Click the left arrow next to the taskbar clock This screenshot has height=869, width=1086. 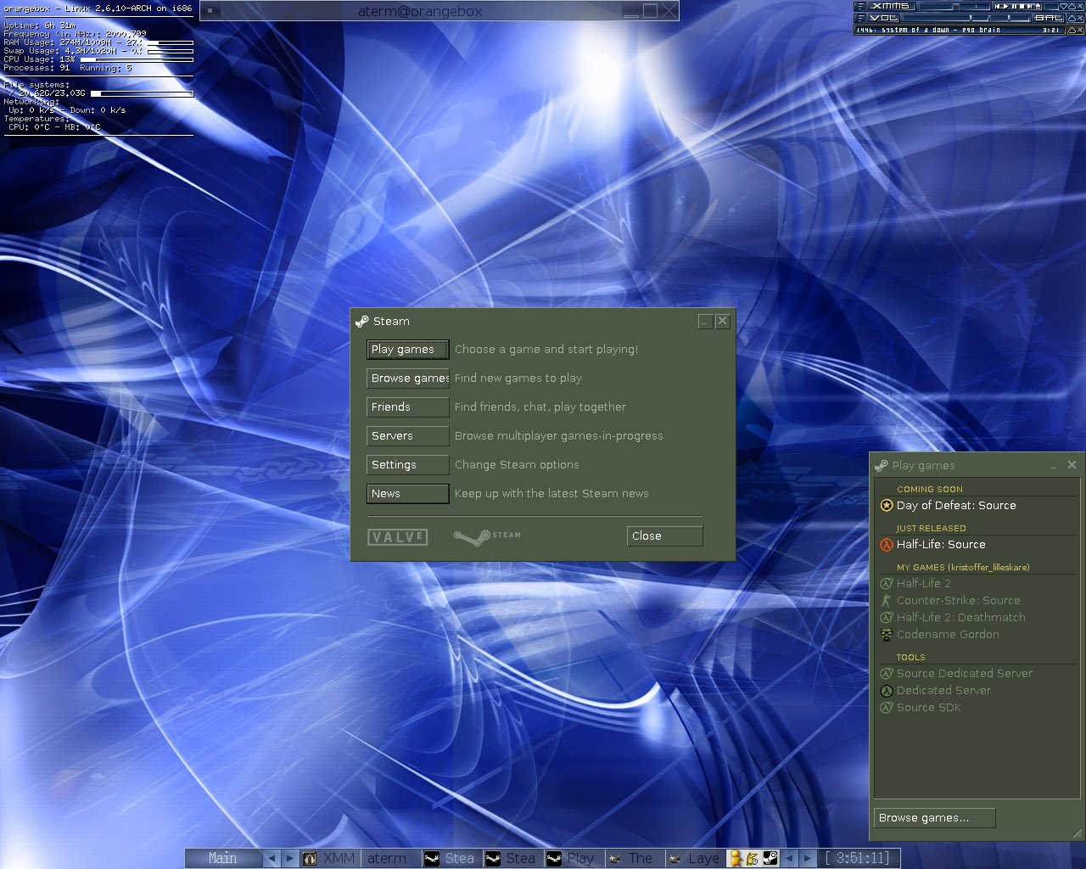[x=789, y=858]
